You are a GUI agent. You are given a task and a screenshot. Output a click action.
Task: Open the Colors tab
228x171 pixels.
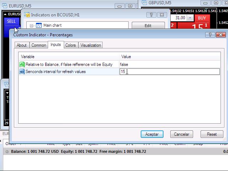coord(71,45)
